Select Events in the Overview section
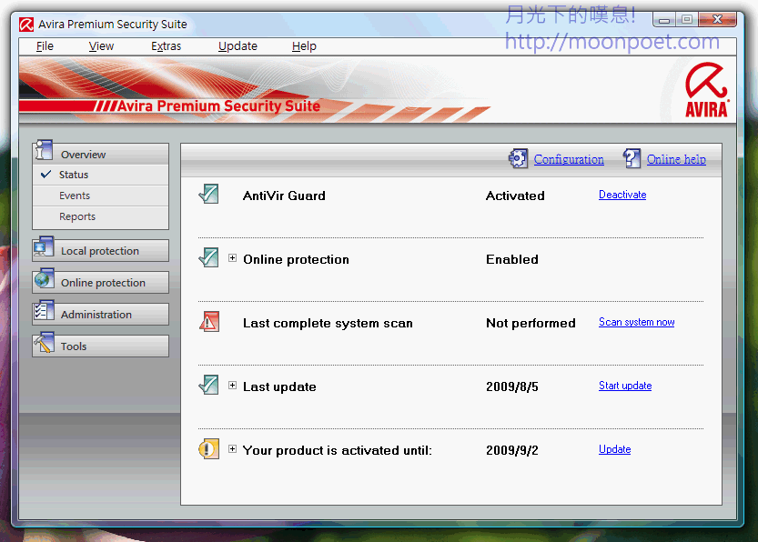The height and width of the screenshot is (542, 758). tap(75, 196)
